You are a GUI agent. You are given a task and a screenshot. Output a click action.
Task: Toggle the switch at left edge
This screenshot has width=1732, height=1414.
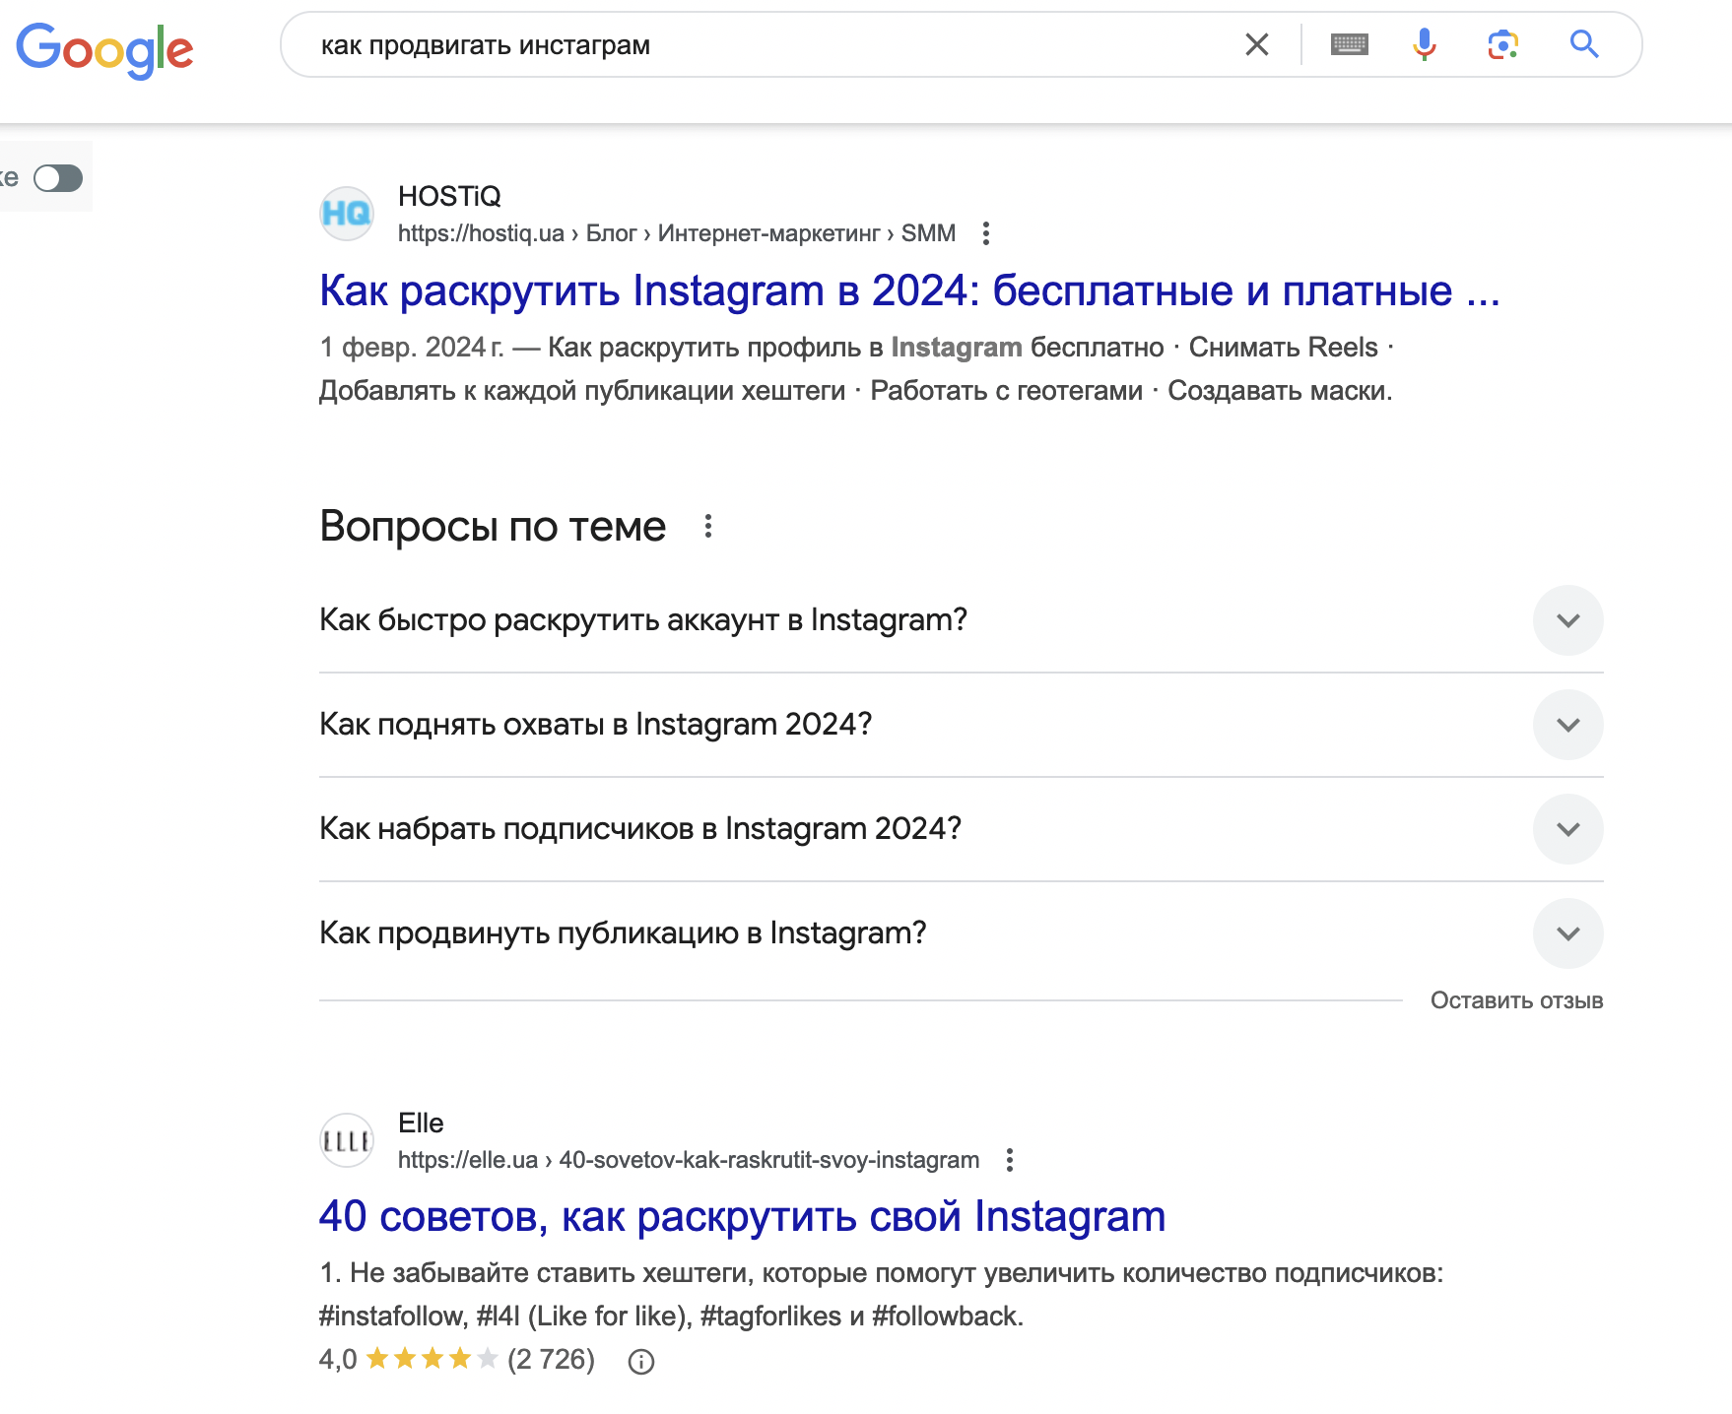click(x=58, y=178)
